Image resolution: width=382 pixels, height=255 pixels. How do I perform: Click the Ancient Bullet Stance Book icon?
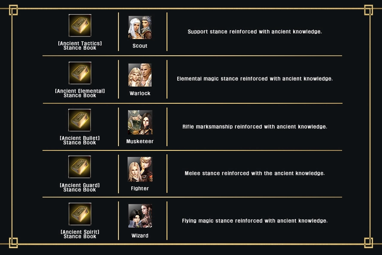(79, 120)
